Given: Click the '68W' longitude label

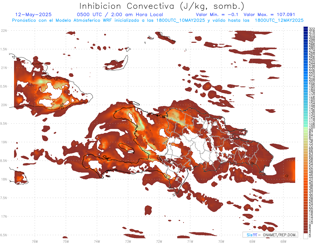Looking at the screenshot, I should coord(283,241).
